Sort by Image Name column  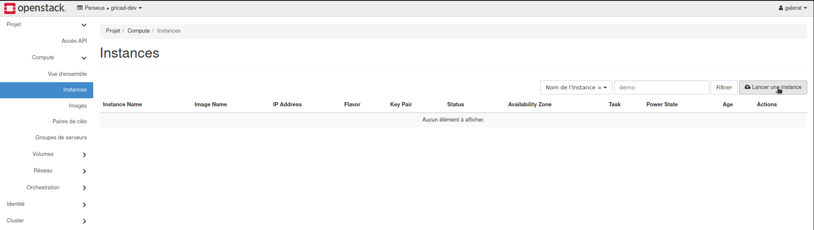(211, 105)
